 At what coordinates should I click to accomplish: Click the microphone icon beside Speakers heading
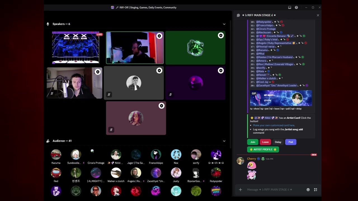[48, 24]
